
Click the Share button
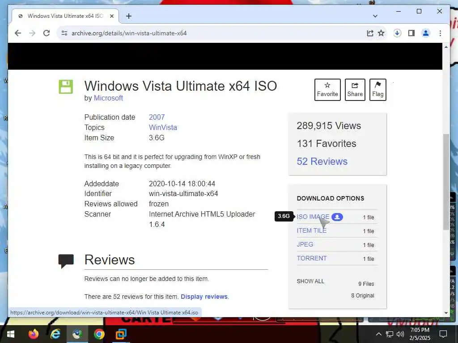(x=355, y=89)
